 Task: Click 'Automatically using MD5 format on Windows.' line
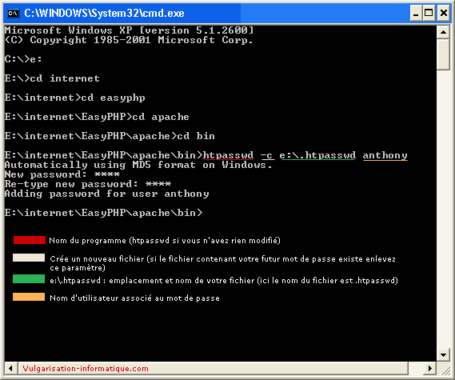click(x=138, y=165)
